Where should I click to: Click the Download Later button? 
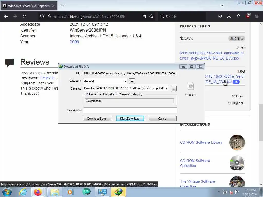coord(97,119)
